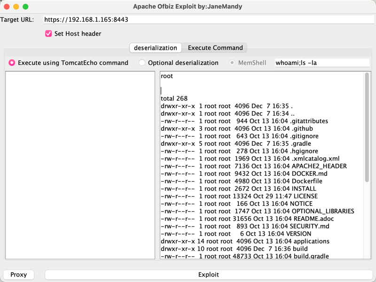Select the .xmlcatalog.xml row
376x282 pixels.
click(250, 158)
